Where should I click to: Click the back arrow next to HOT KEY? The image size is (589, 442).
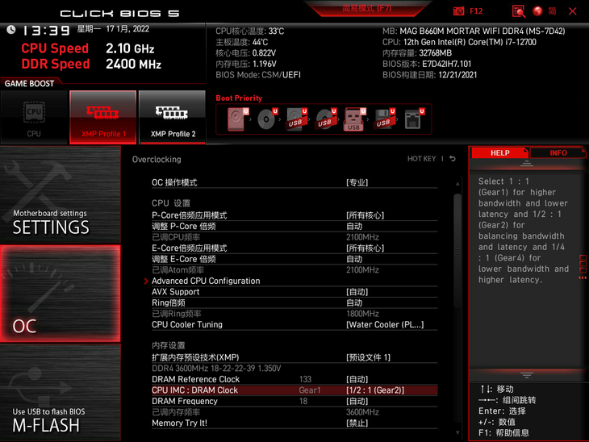[453, 159]
